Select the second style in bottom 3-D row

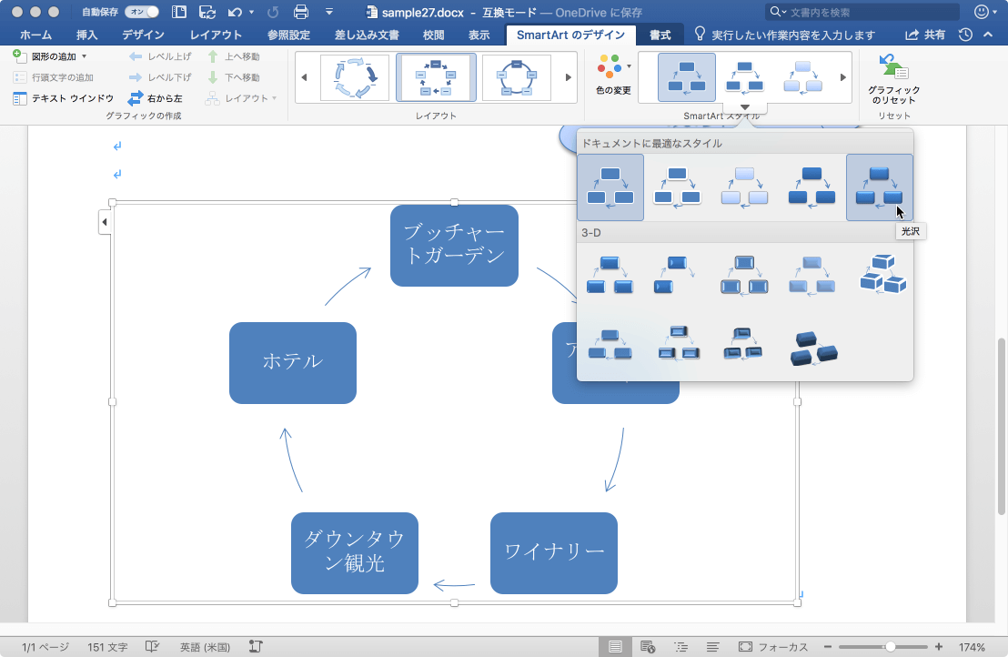click(679, 345)
